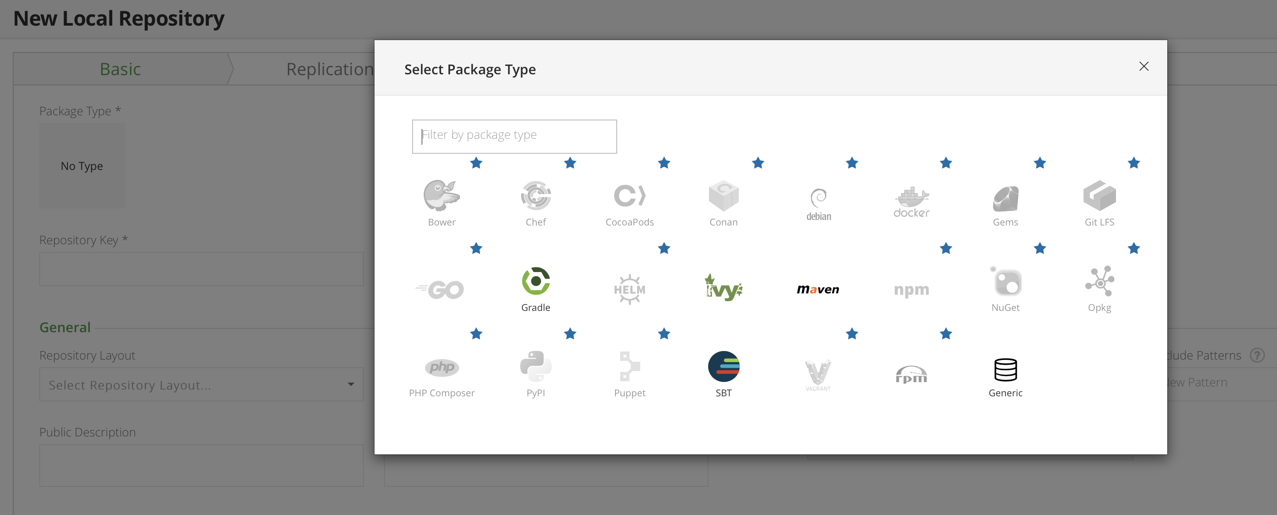Select the Docker package icon
This screenshot has height=515, width=1277.
pyautogui.click(x=911, y=202)
